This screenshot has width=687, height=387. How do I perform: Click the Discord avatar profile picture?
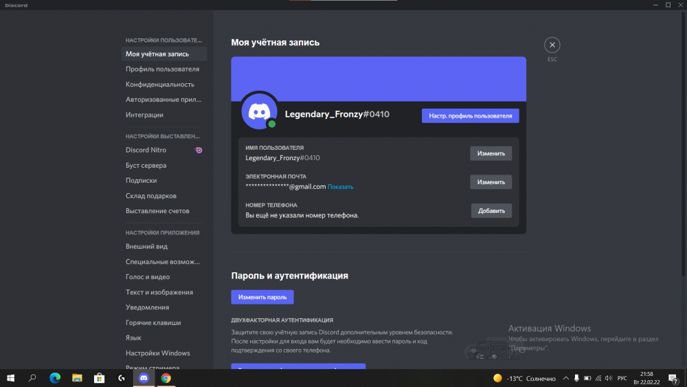(259, 111)
